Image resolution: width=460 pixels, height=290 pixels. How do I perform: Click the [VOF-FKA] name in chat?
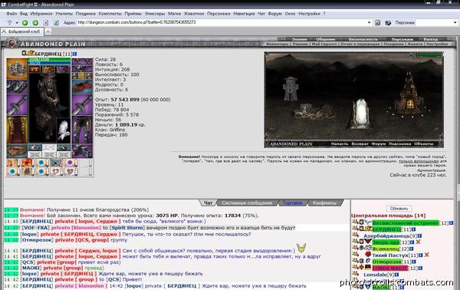(x=35, y=228)
